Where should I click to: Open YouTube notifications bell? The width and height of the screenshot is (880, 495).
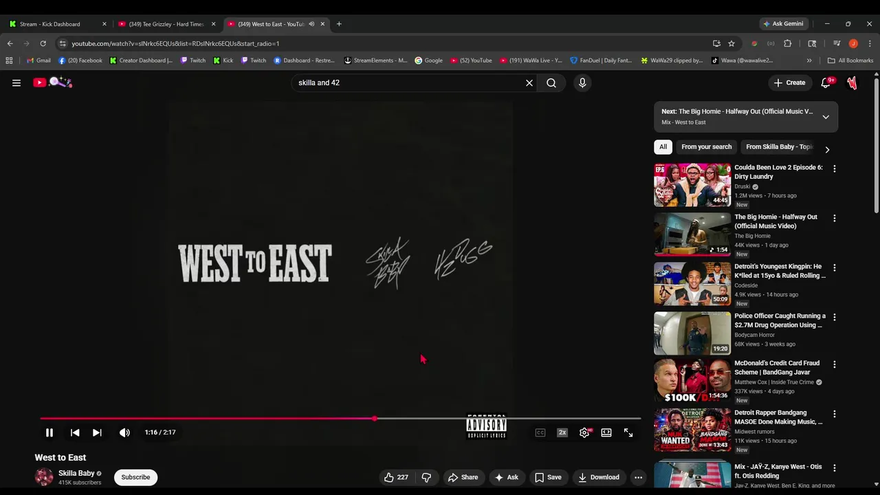[826, 82]
